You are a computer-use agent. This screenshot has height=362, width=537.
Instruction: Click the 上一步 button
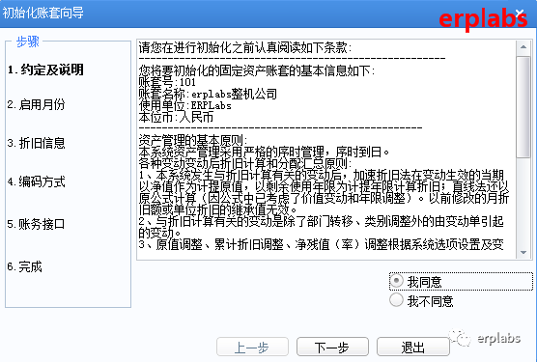pos(252,348)
